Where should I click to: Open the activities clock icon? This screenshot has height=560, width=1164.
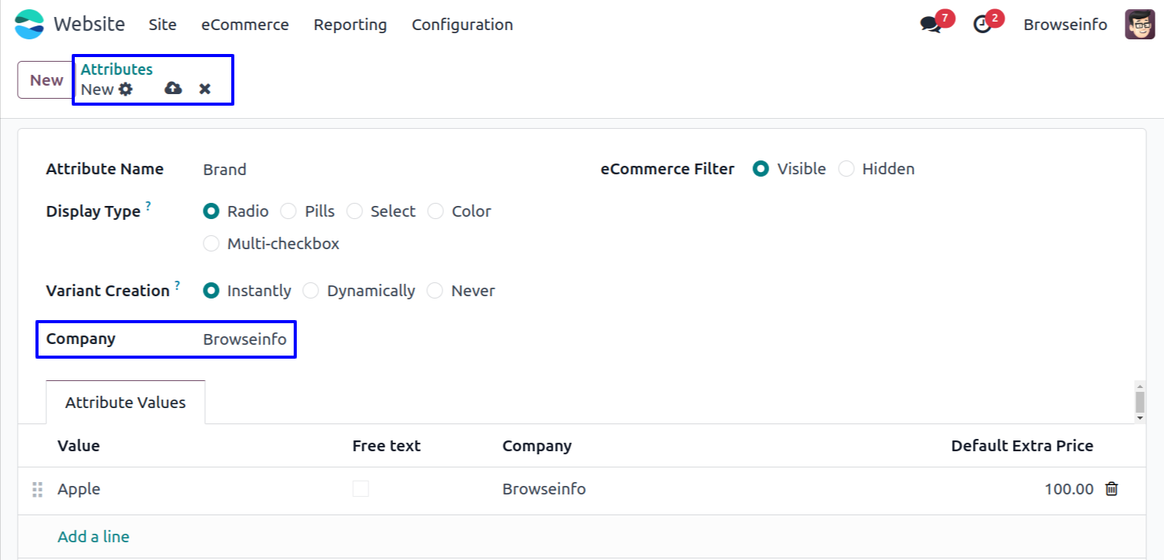[x=982, y=25]
